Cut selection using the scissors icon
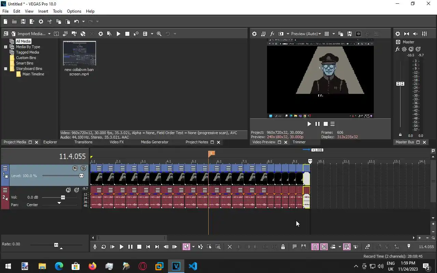 pyautogui.click(x=50, y=21)
